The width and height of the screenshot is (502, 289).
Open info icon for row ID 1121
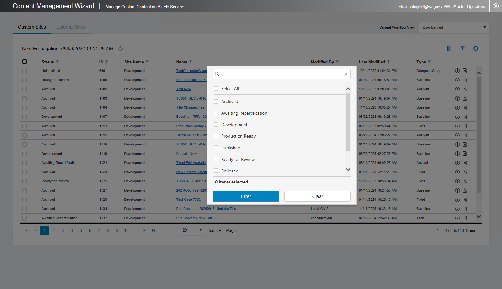[457, 163]
